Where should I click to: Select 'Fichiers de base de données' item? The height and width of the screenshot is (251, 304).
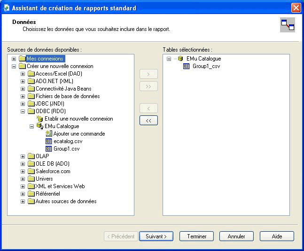[x=67, y=96]
